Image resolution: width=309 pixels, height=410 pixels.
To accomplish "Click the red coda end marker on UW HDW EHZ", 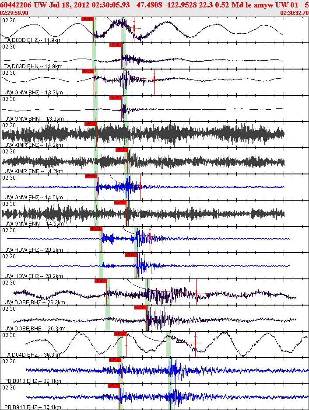I will coord(150,236).
